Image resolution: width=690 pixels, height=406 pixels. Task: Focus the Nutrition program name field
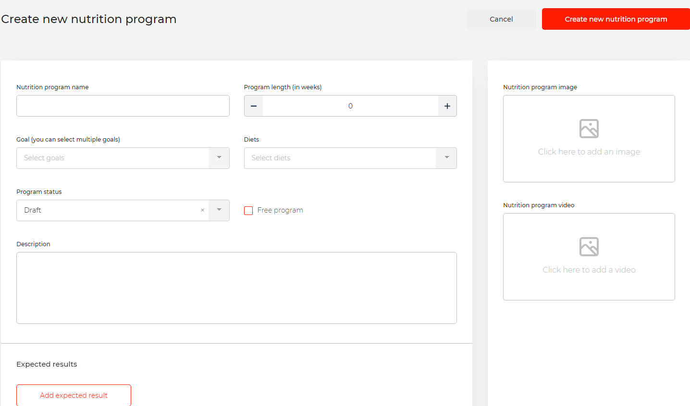123,106
